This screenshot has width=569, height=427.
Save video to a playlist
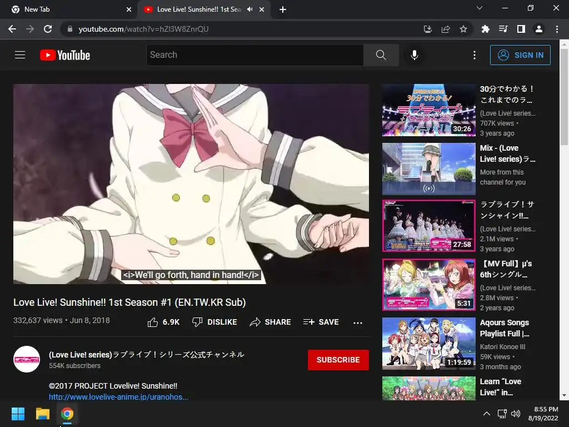321,322
